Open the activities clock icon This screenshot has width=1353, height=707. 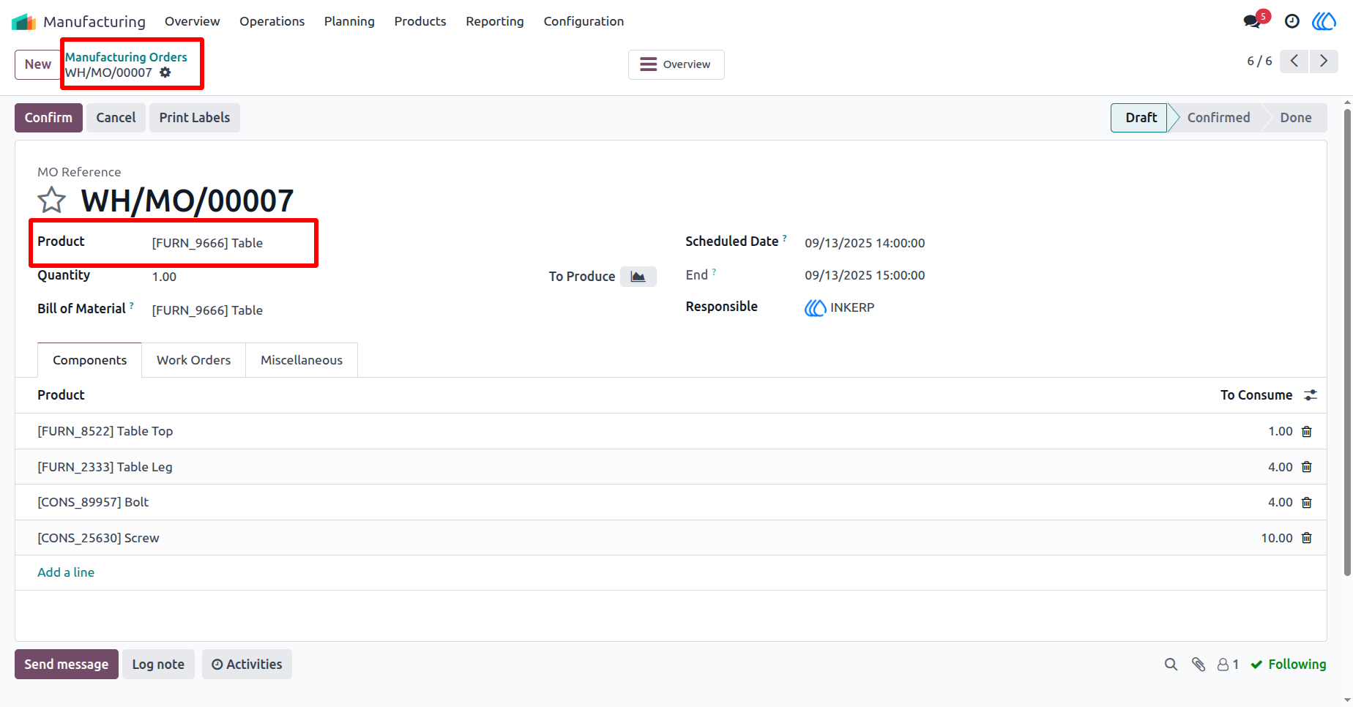[x=1292, y=21]
